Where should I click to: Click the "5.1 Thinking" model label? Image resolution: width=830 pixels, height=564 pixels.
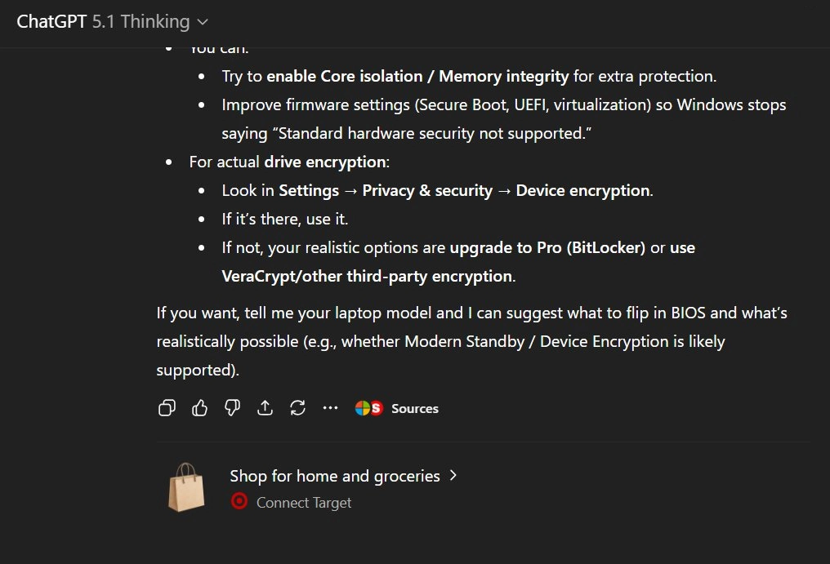click(141, 22)
